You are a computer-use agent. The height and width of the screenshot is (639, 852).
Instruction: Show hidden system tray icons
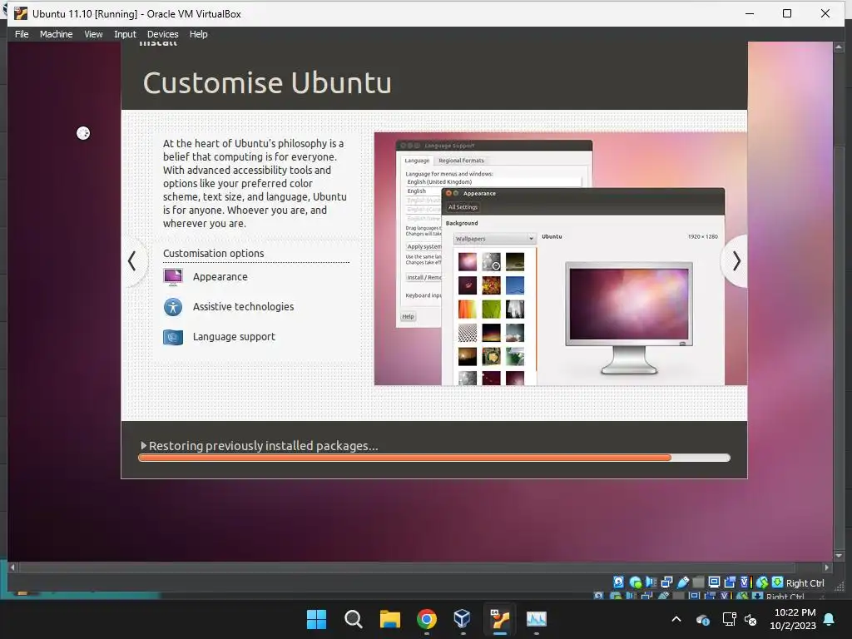(676, 619)
